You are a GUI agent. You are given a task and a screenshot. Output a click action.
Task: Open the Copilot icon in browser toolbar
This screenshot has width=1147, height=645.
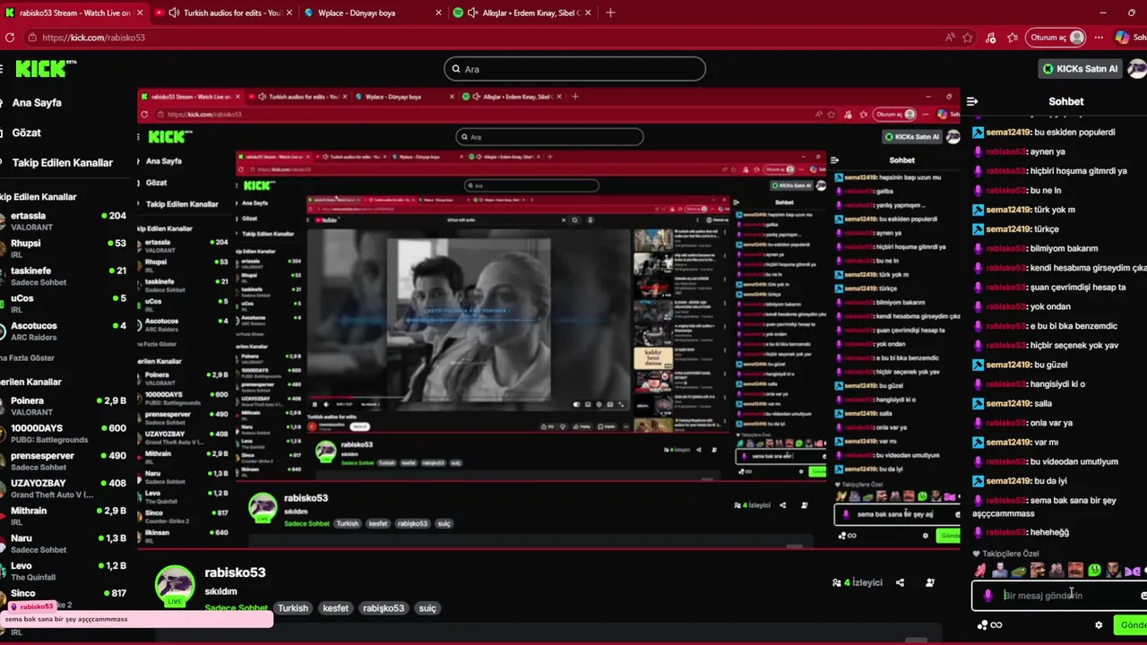[1122, 38]
